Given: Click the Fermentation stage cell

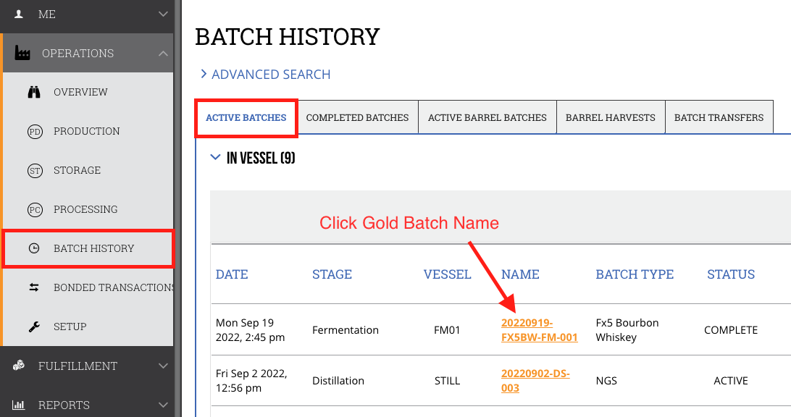Looking at the screenshot, I should coord(346,330).
